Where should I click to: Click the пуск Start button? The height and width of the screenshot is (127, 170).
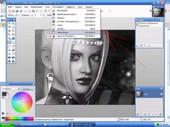(7, 125)
